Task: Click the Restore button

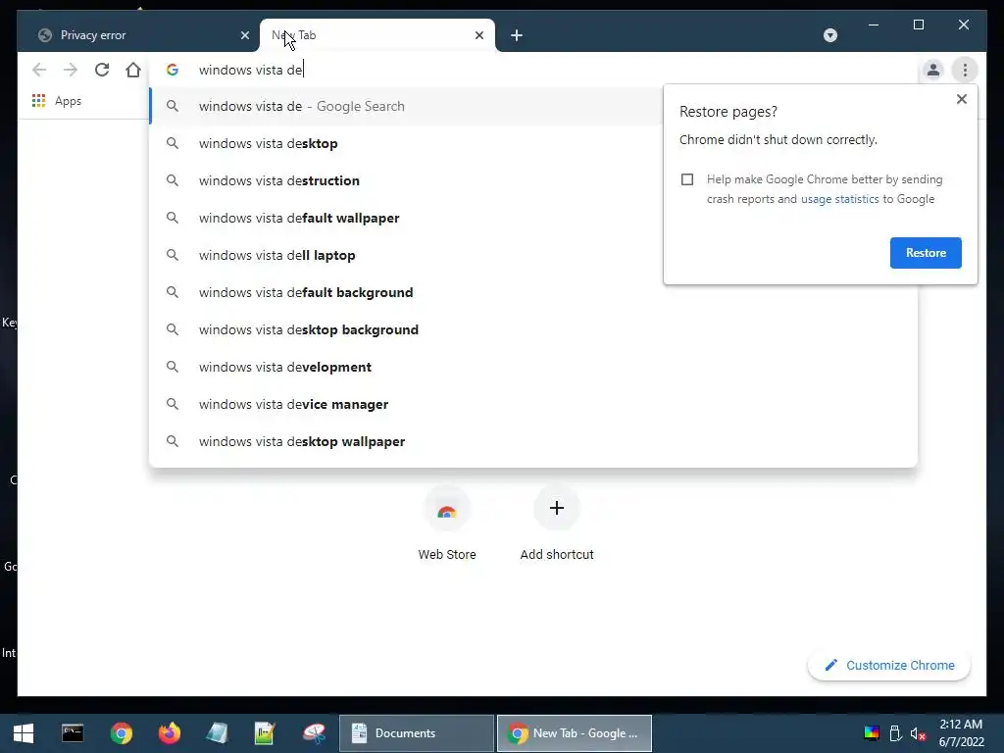Action: click(926, 253)
